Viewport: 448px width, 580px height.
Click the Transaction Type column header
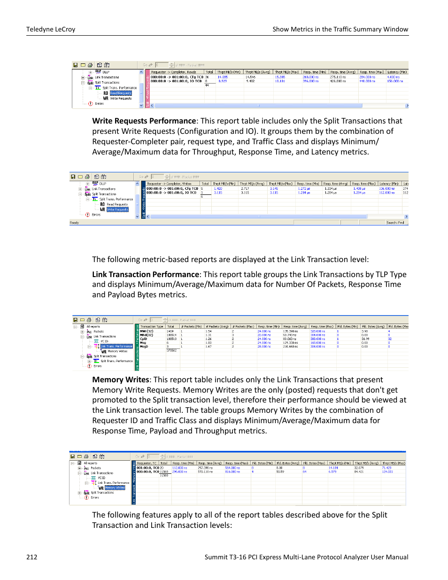(152, 326)
